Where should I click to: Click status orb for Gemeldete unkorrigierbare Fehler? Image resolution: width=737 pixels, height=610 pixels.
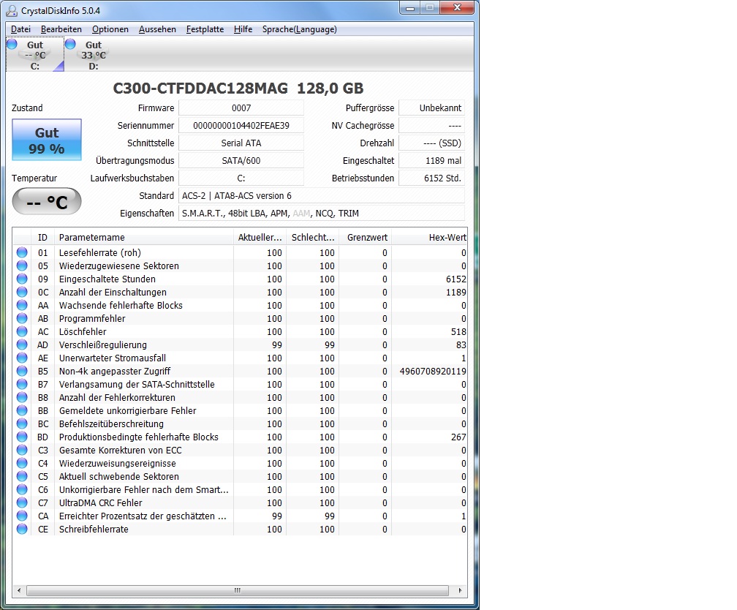click(x=22, y=410)
